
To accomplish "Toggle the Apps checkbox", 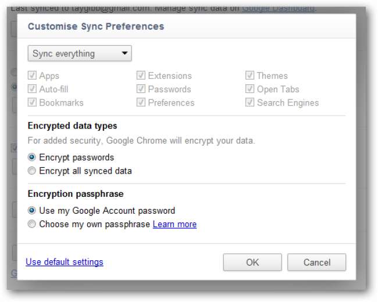I will tap(33, 75).
